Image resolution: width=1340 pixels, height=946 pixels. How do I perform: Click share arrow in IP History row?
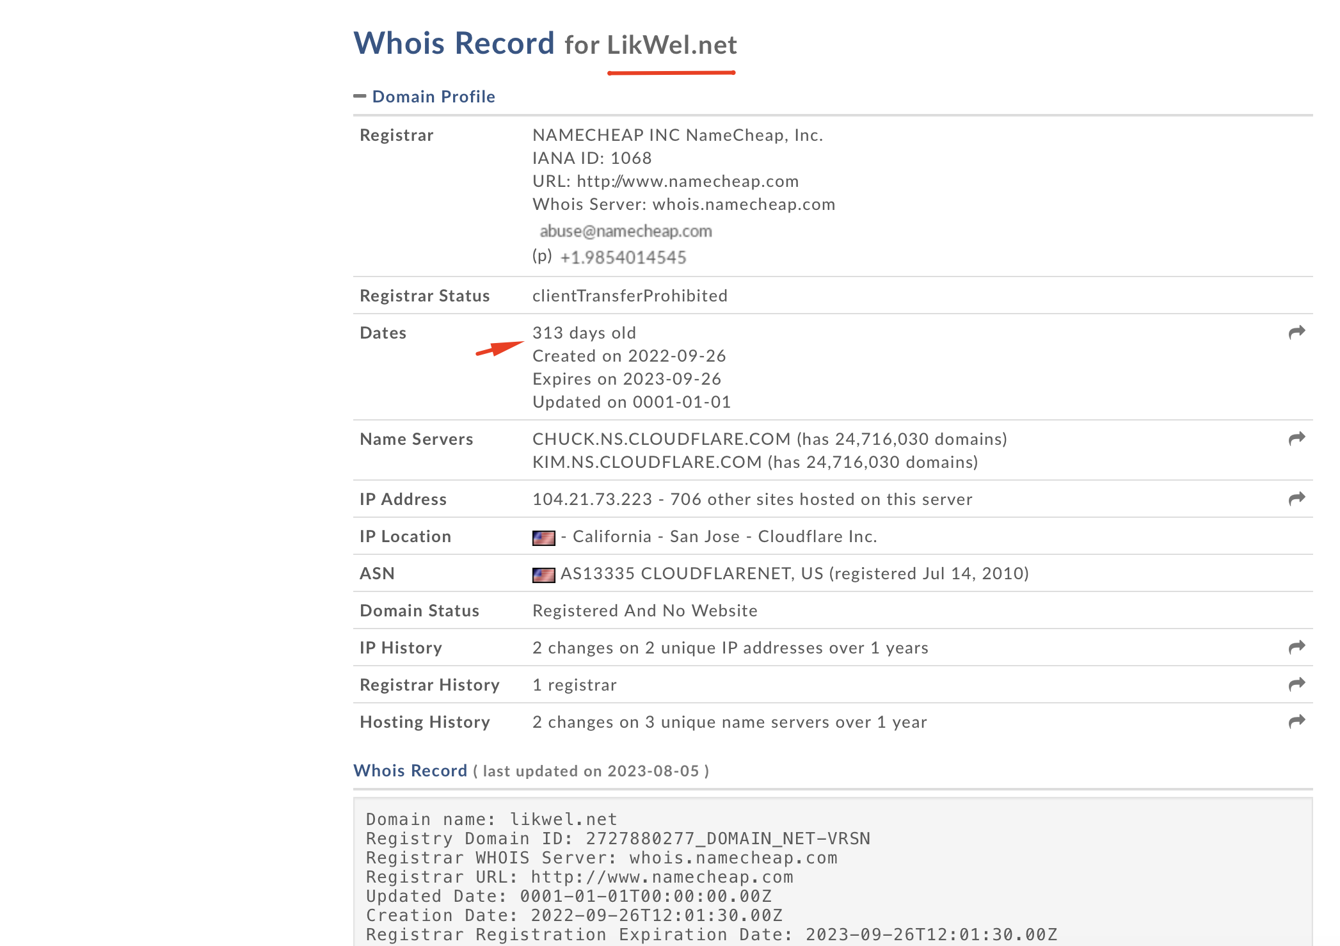coord(1296,647)
